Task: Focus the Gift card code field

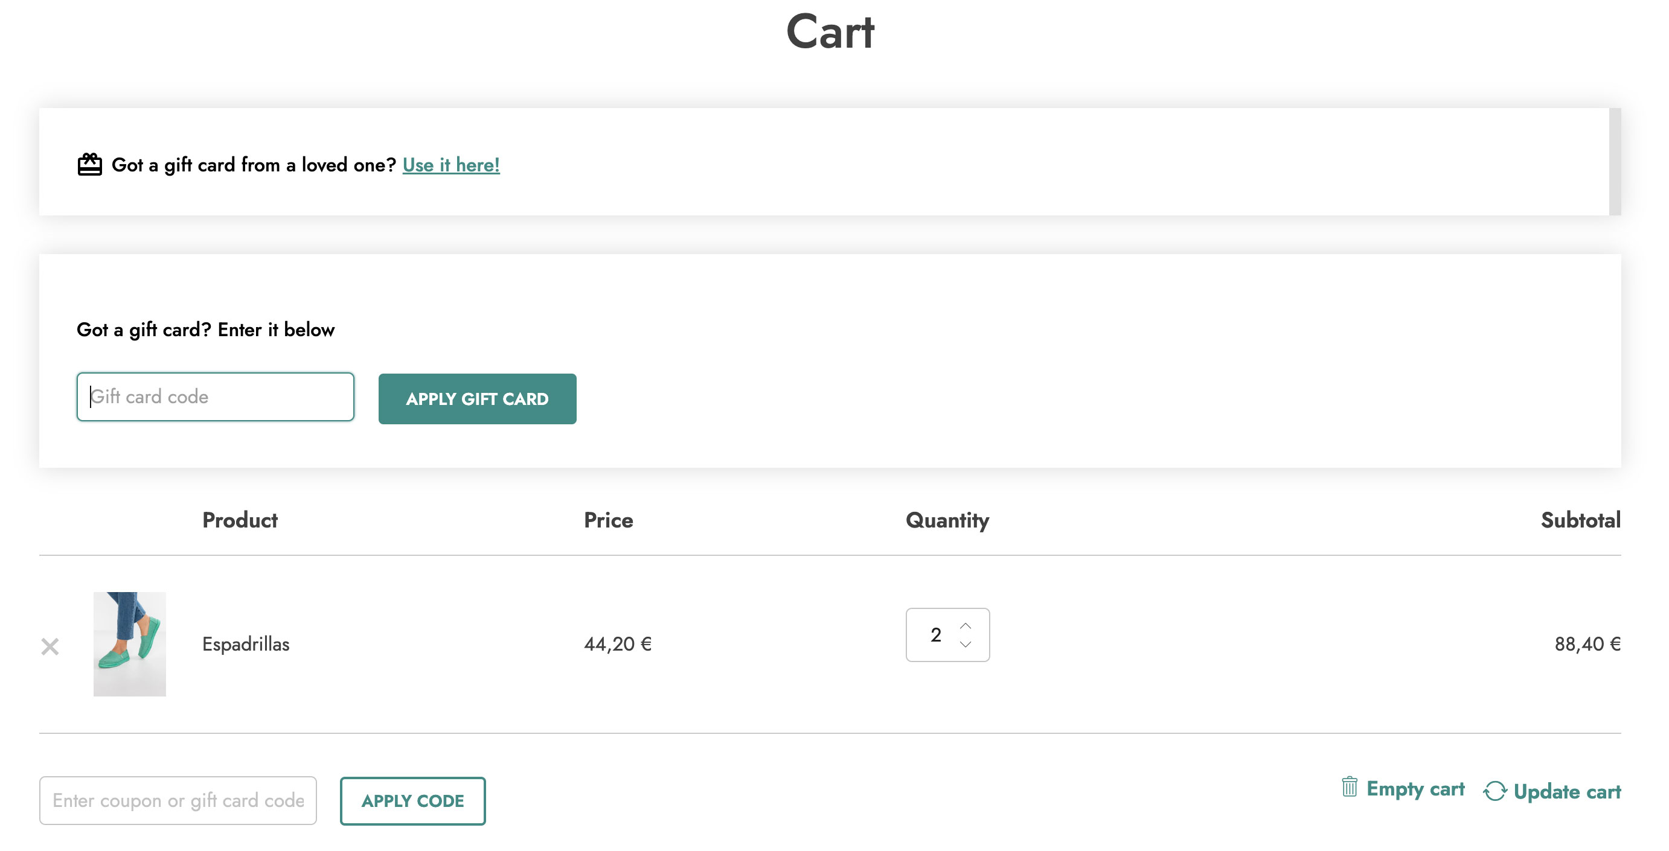Action: [x=215, y=397]
